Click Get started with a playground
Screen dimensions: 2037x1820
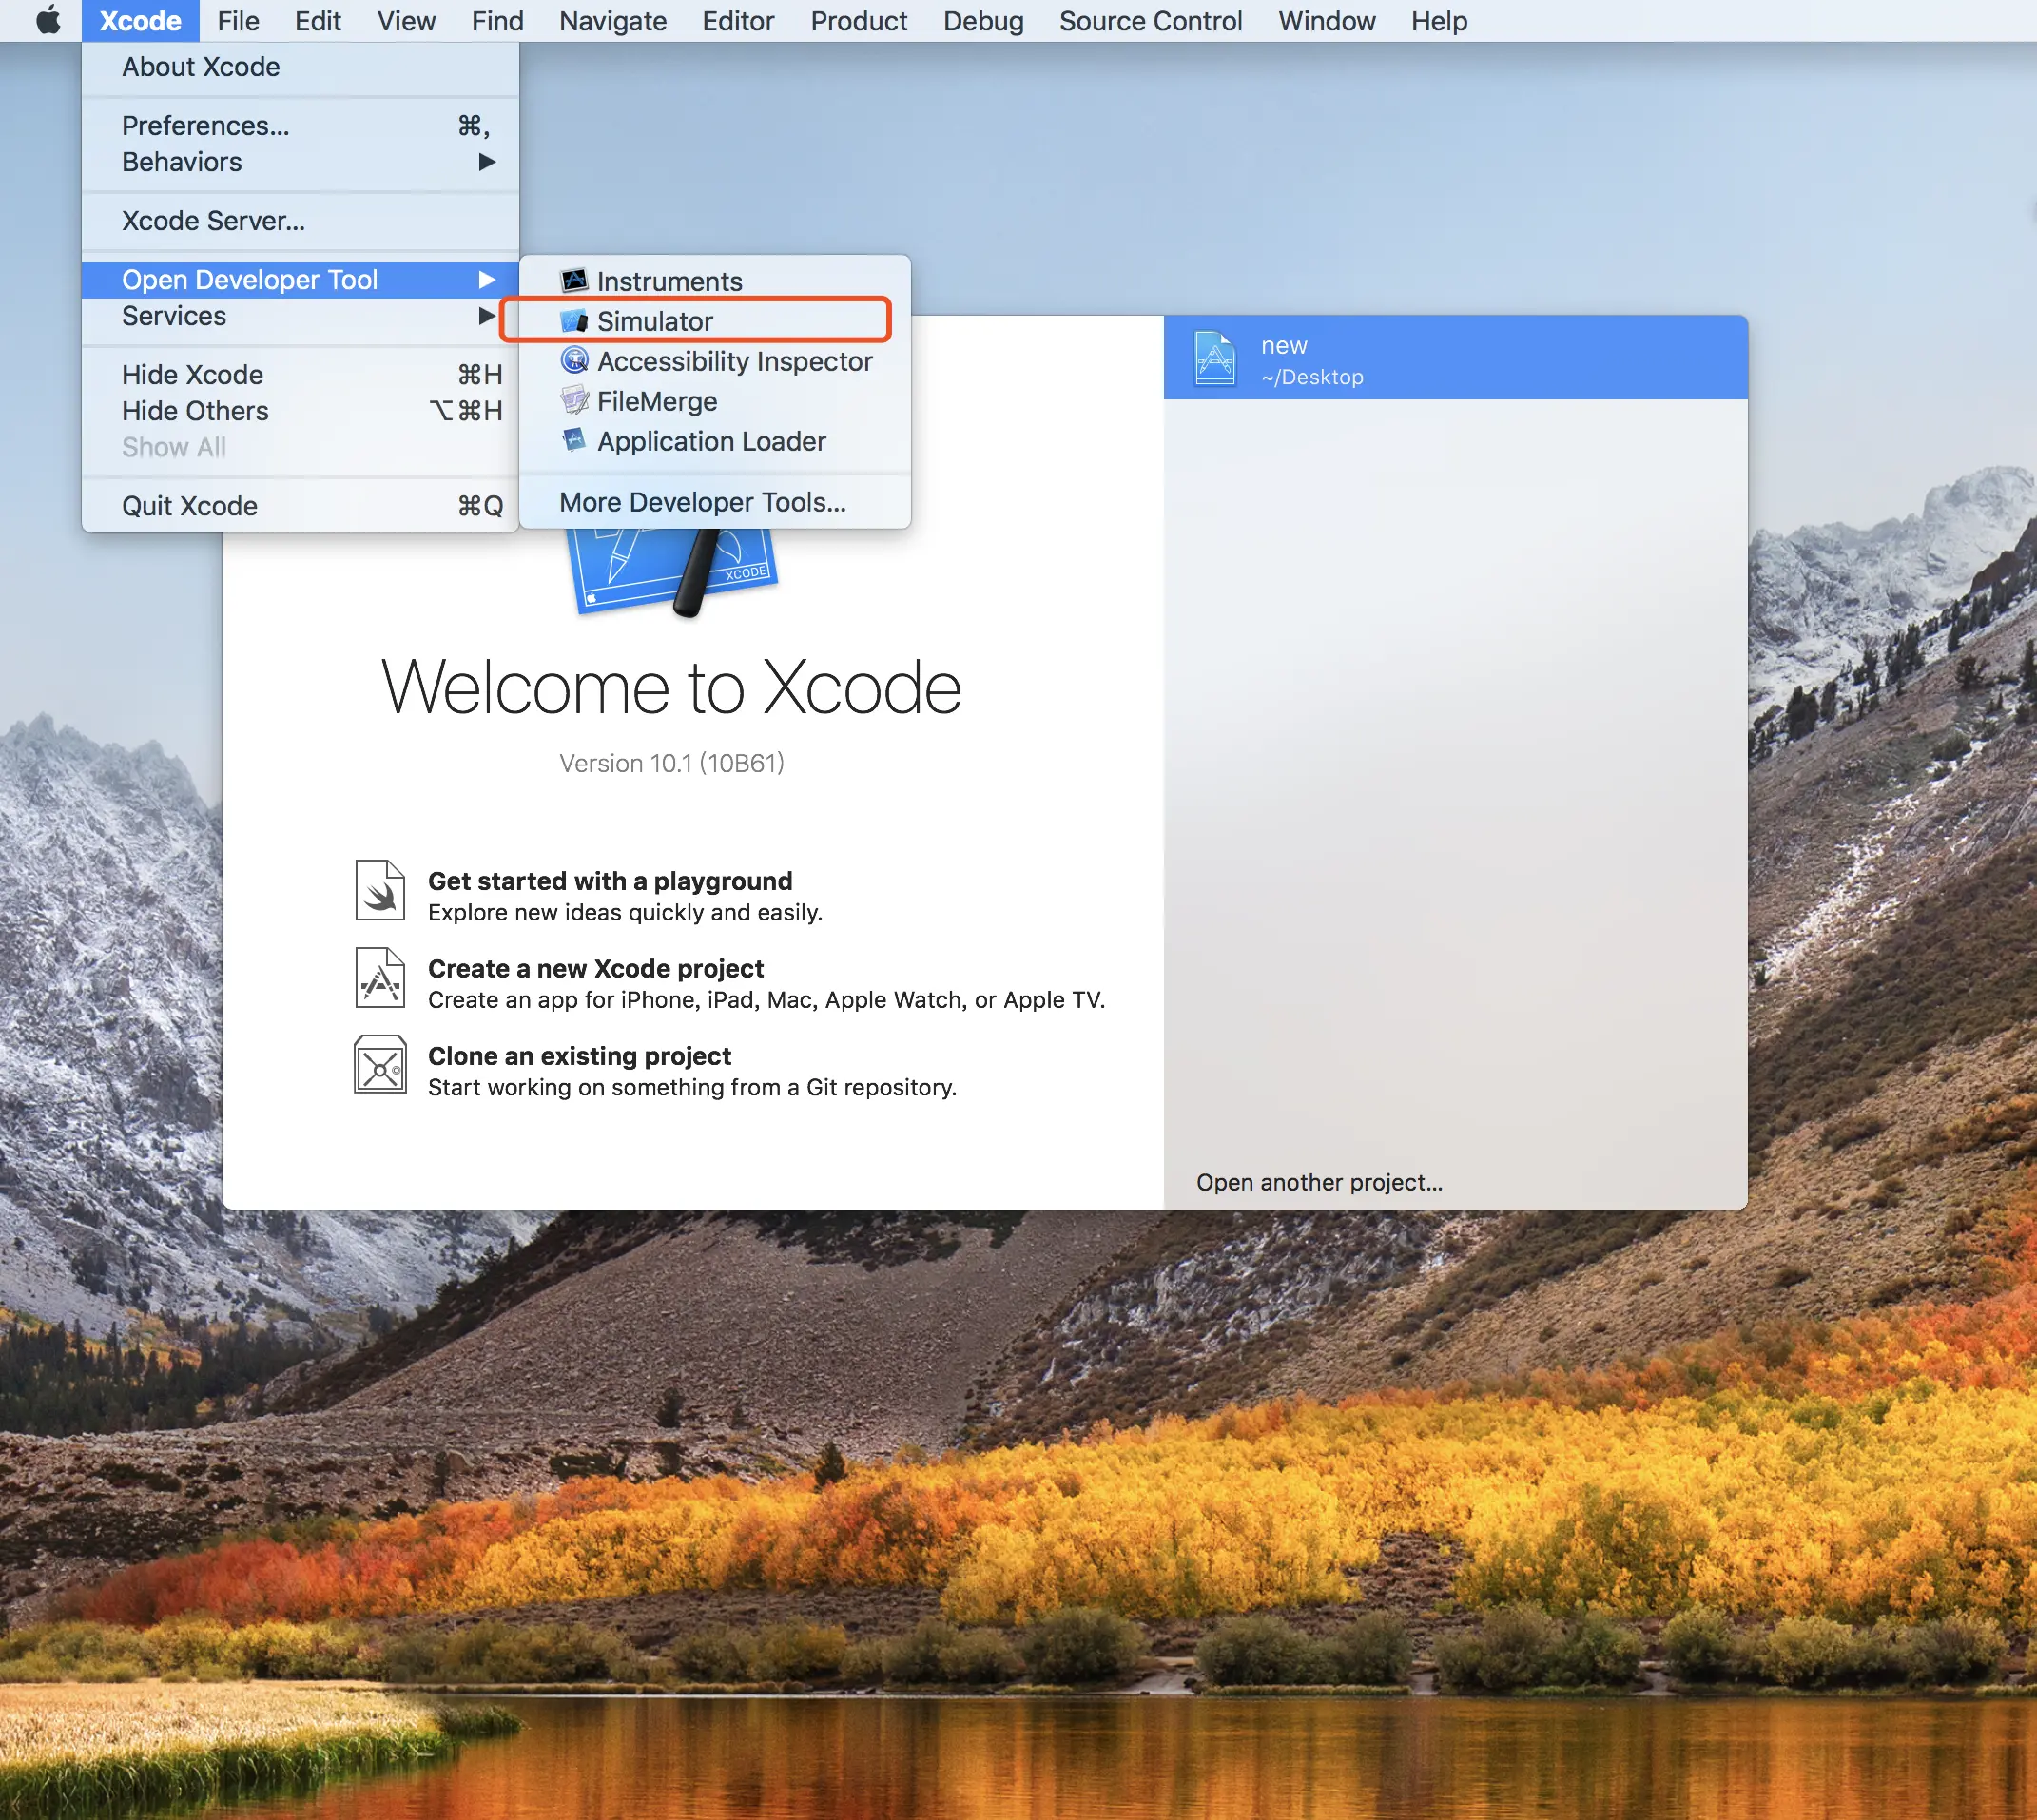pyautogui.click(x=610, y=881)
